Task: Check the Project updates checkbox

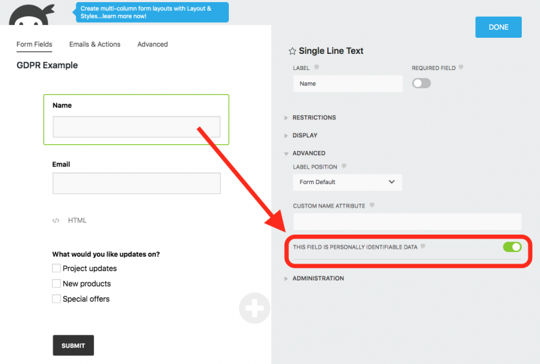Action: 57,268
